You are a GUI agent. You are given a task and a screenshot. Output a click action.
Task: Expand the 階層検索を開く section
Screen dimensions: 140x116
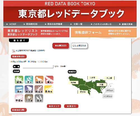(x=19, y=56)
